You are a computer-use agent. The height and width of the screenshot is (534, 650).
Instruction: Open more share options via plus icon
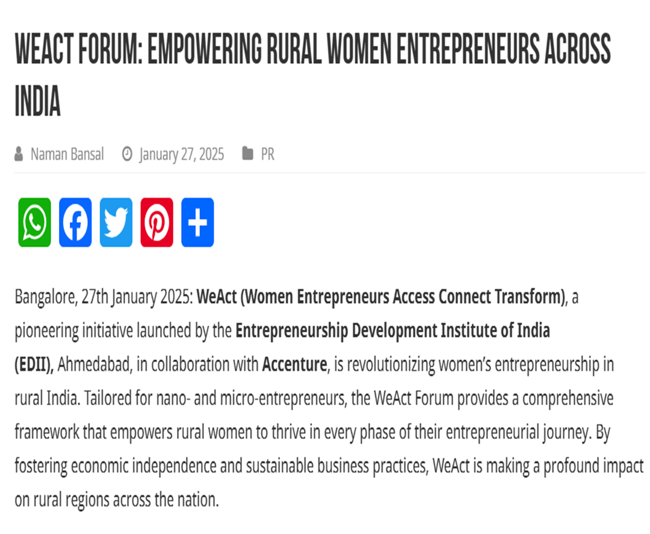tap(198, 222)
